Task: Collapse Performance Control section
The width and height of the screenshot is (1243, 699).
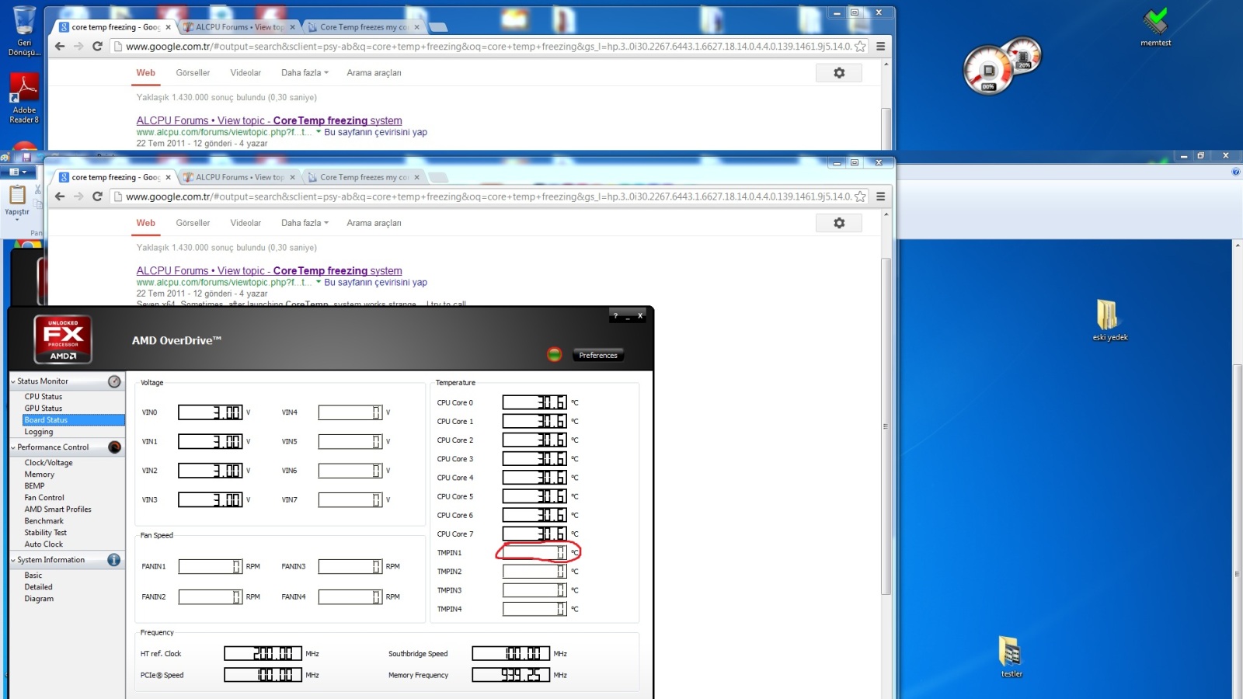Action: [x=13, y=447]
